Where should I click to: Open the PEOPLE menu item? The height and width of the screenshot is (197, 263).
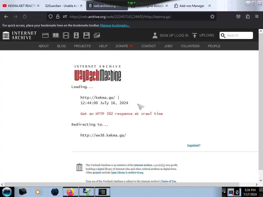214,46
